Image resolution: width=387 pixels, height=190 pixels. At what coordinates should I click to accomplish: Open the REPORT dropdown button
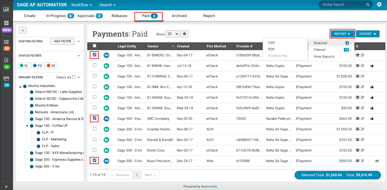342,34
